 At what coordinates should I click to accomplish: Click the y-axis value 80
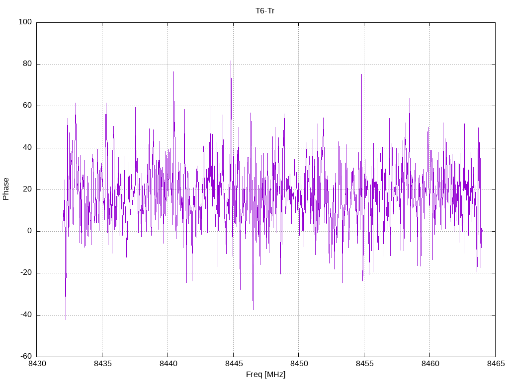[x=27, y=64]
